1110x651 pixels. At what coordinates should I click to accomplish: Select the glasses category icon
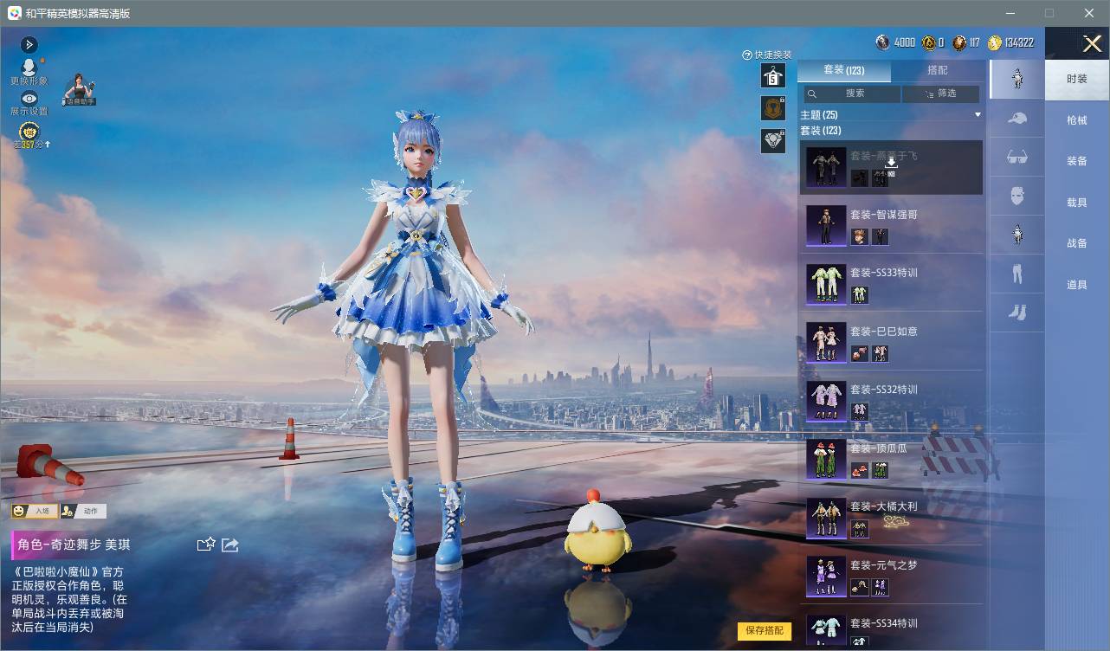(1017, 157)
